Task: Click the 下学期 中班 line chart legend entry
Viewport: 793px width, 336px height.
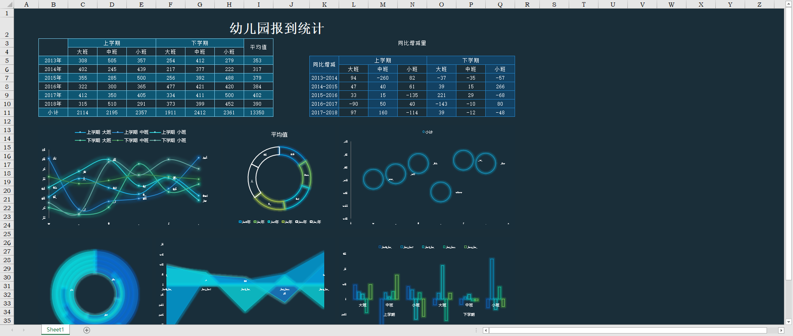Action: click(131, 140)
